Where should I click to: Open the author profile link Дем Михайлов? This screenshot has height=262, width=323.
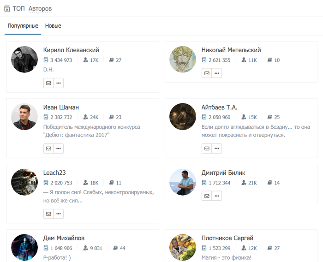[x=64, y=238]
